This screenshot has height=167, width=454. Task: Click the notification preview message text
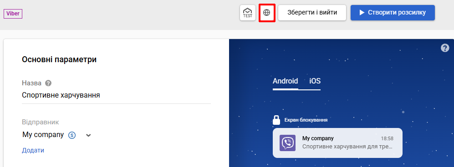(347, 147)
